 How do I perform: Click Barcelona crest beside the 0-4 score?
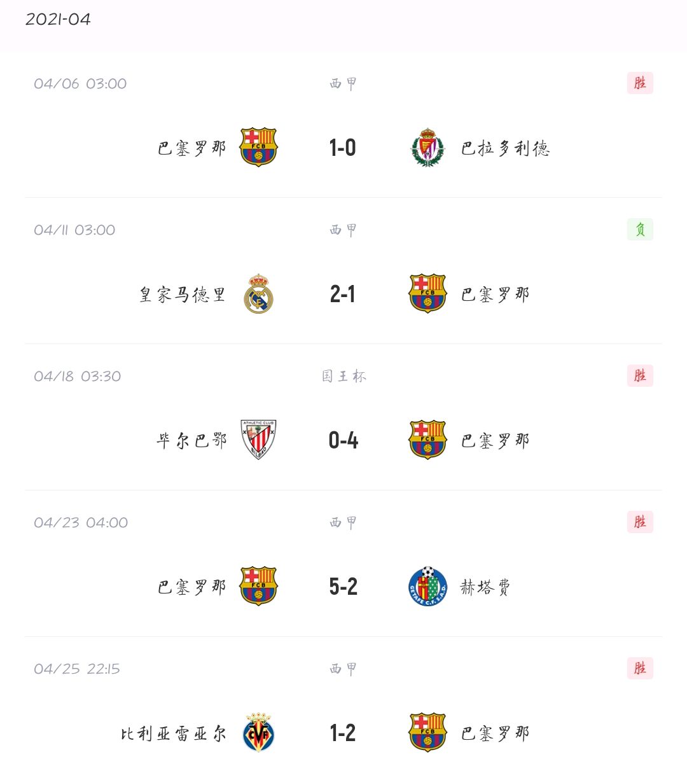click(x=427, y=440)
